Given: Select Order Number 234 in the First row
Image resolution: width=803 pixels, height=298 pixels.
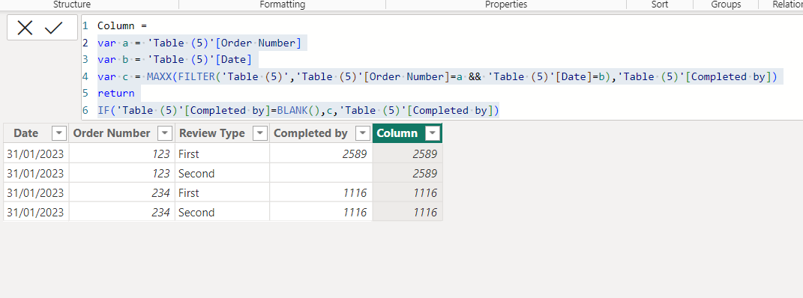Looking at the screenshot, I should tap(122, 192).
